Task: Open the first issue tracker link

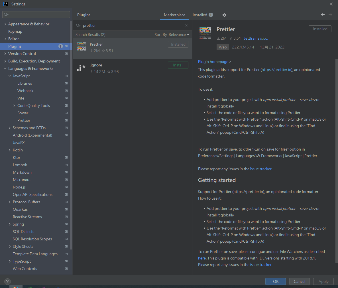Action: pyautogui.click(x=261, y=169)
